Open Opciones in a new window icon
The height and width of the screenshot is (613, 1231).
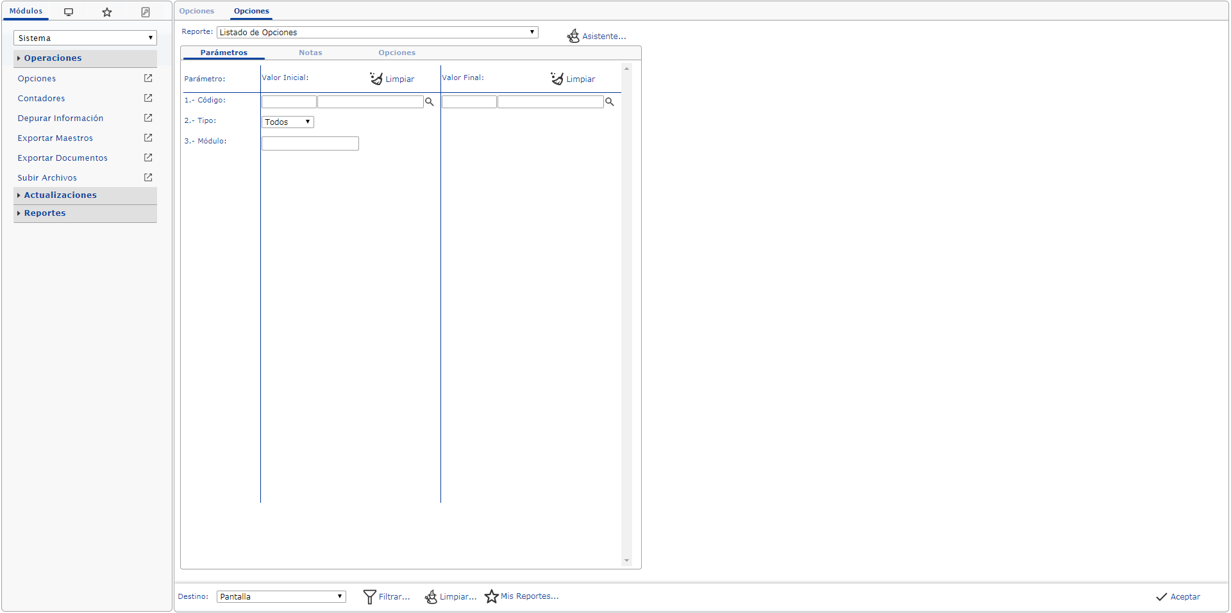[148, 78]
